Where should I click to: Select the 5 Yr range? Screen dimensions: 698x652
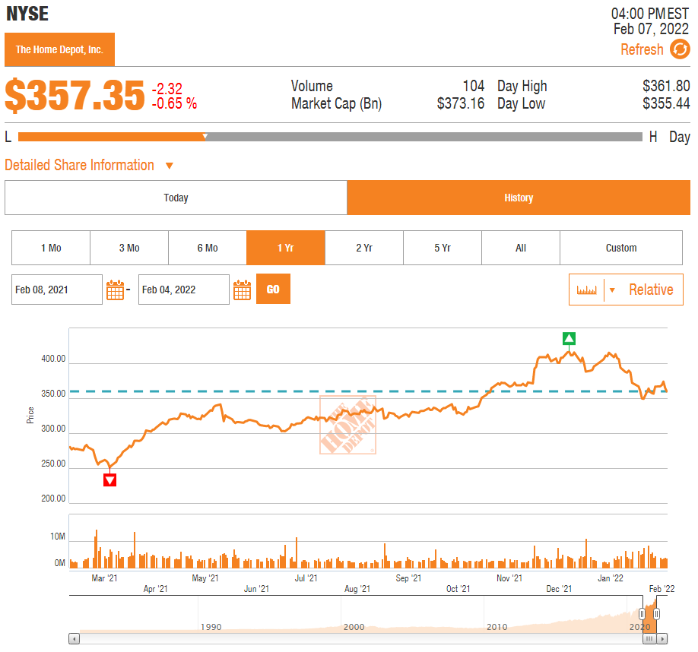pos(443,248)
